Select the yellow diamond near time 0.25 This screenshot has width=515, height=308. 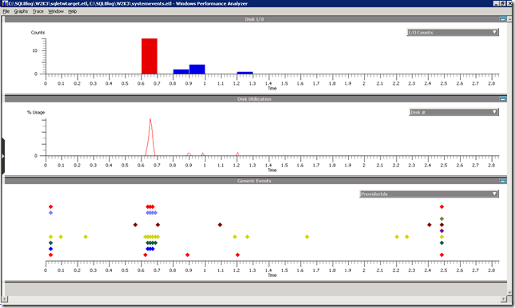[86, 237]
